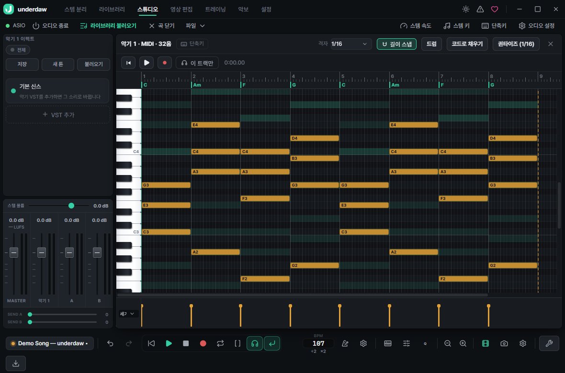Toggle the green film strip video icon
This screenshot has width=565, height=373.
[486, 343]
